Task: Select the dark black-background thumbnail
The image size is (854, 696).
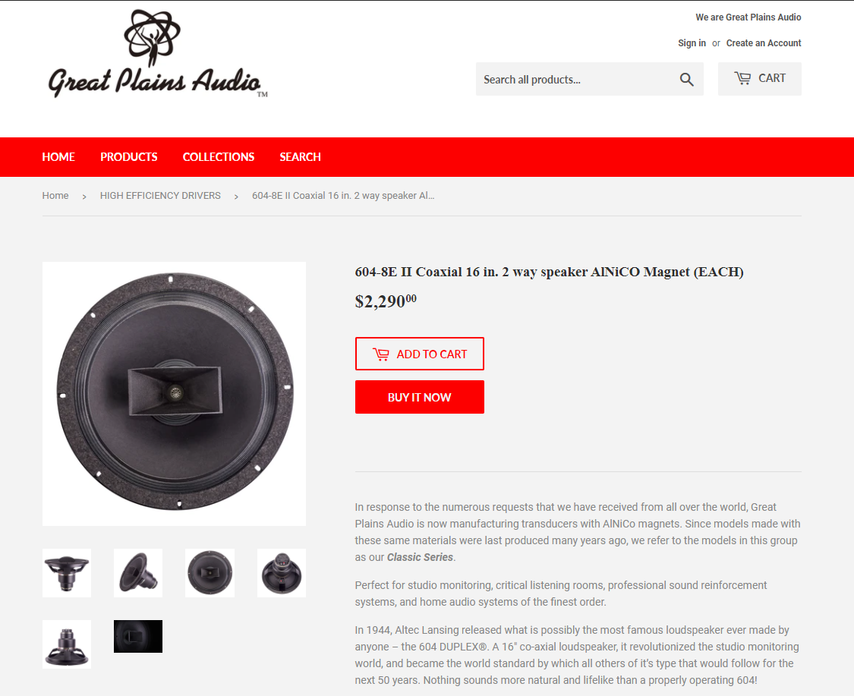Action: (138, 636)
